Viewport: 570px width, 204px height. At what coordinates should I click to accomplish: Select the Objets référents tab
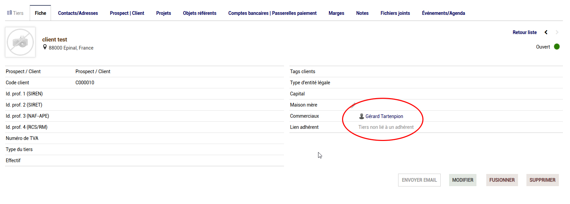[200, 13]
